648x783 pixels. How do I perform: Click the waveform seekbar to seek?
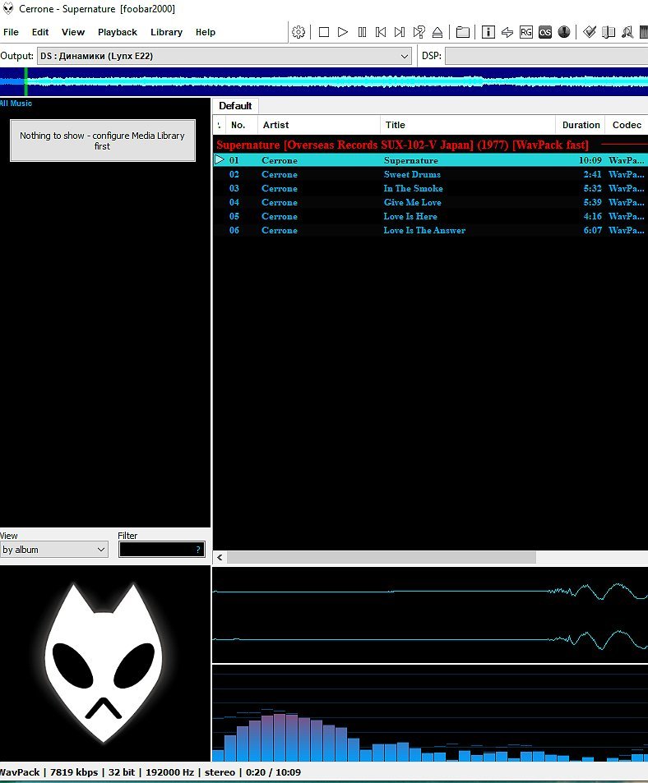329,81
